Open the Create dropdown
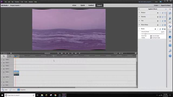This screenshot has width=173, height=97. click(x=157, y=5)
